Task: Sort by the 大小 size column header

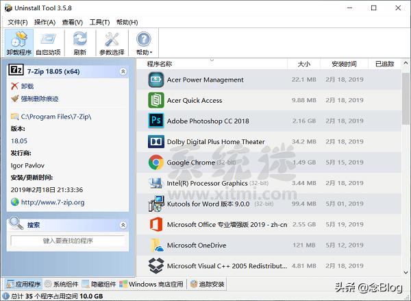Action: (x=303, y=64)
